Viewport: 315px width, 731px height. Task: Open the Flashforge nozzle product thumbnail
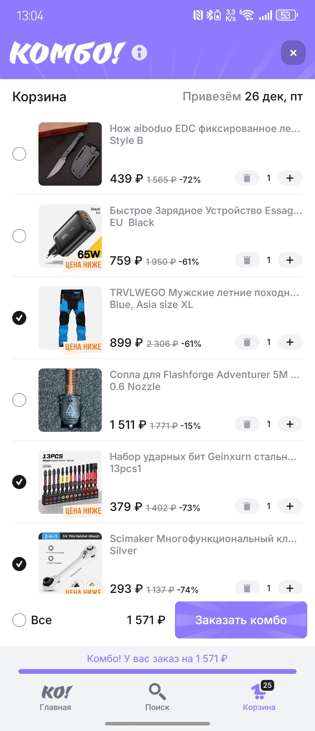click(x=70, y=400)
